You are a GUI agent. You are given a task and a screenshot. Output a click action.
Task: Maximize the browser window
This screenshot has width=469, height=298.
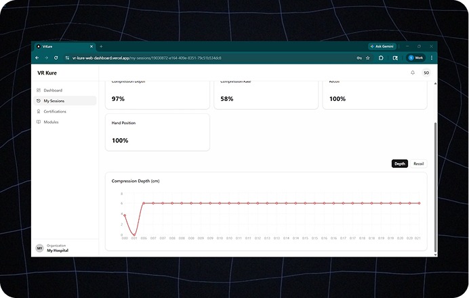click(419, 46)
